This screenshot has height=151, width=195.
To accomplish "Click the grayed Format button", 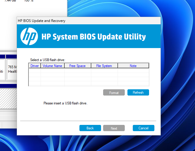I will (x=114, y=93).
